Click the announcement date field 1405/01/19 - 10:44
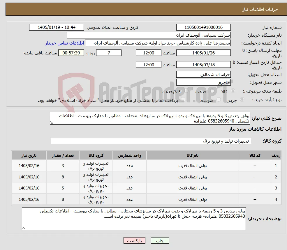This screenshot has width=287, height=250. click(x=56, y=27)
